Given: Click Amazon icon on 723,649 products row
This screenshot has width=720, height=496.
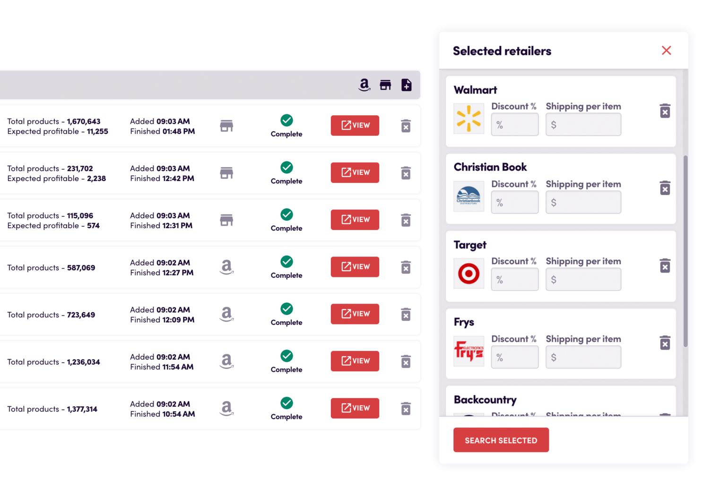Looking at the screenshot, I should pyautogui.click(x=226, y=314).
